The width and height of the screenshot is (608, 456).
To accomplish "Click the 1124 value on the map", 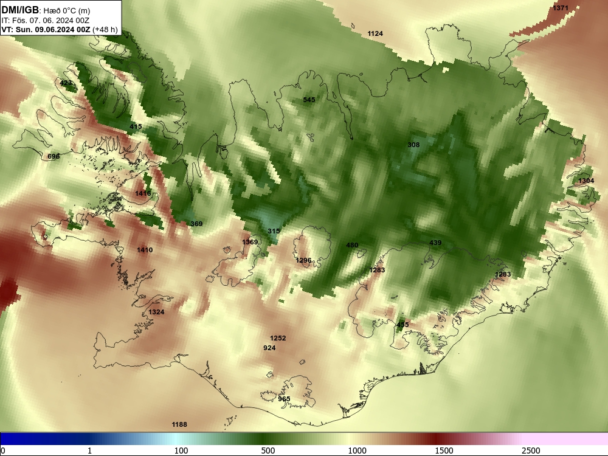I will coord(375,33).
